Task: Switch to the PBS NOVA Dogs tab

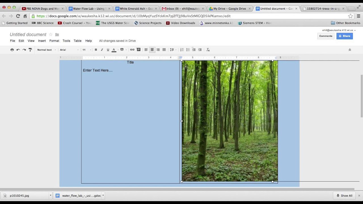Action: click(43, 8)
